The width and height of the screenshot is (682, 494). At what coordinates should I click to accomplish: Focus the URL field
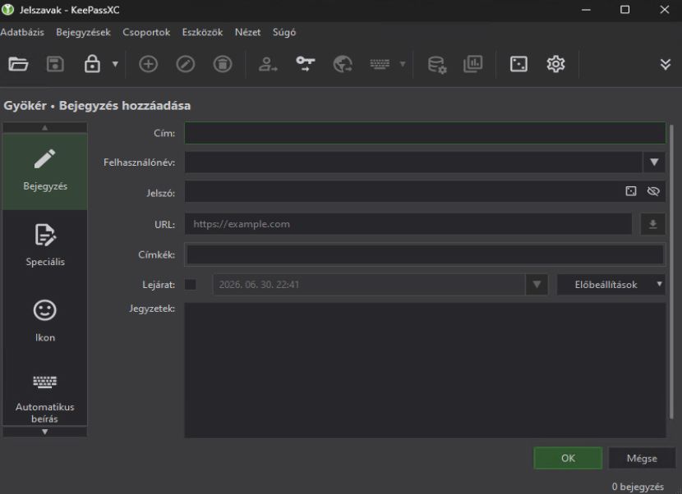(x=408, y=224)
